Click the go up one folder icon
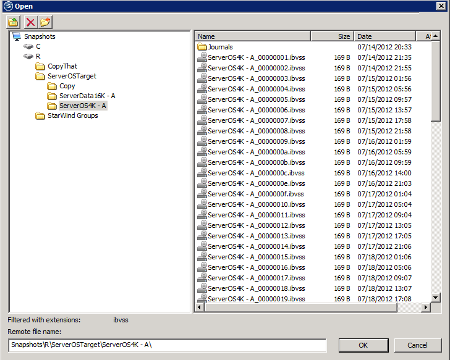Image resolution: width=450 pixels, height=360 pixels. coord(13,22)
